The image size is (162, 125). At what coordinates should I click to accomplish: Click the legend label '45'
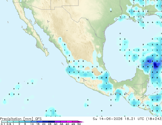pos(73,124)
